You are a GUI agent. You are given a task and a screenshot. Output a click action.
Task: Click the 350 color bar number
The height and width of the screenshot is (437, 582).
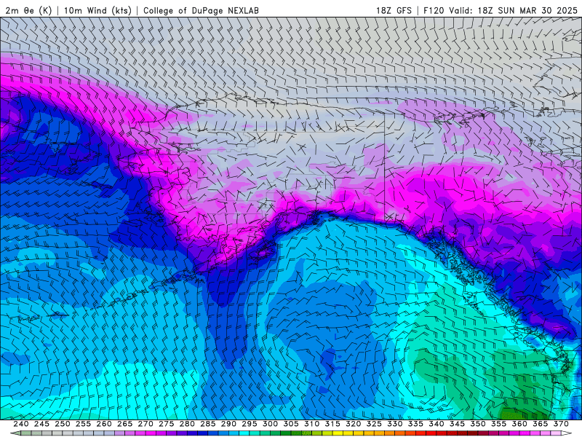[x=478, y=424]
